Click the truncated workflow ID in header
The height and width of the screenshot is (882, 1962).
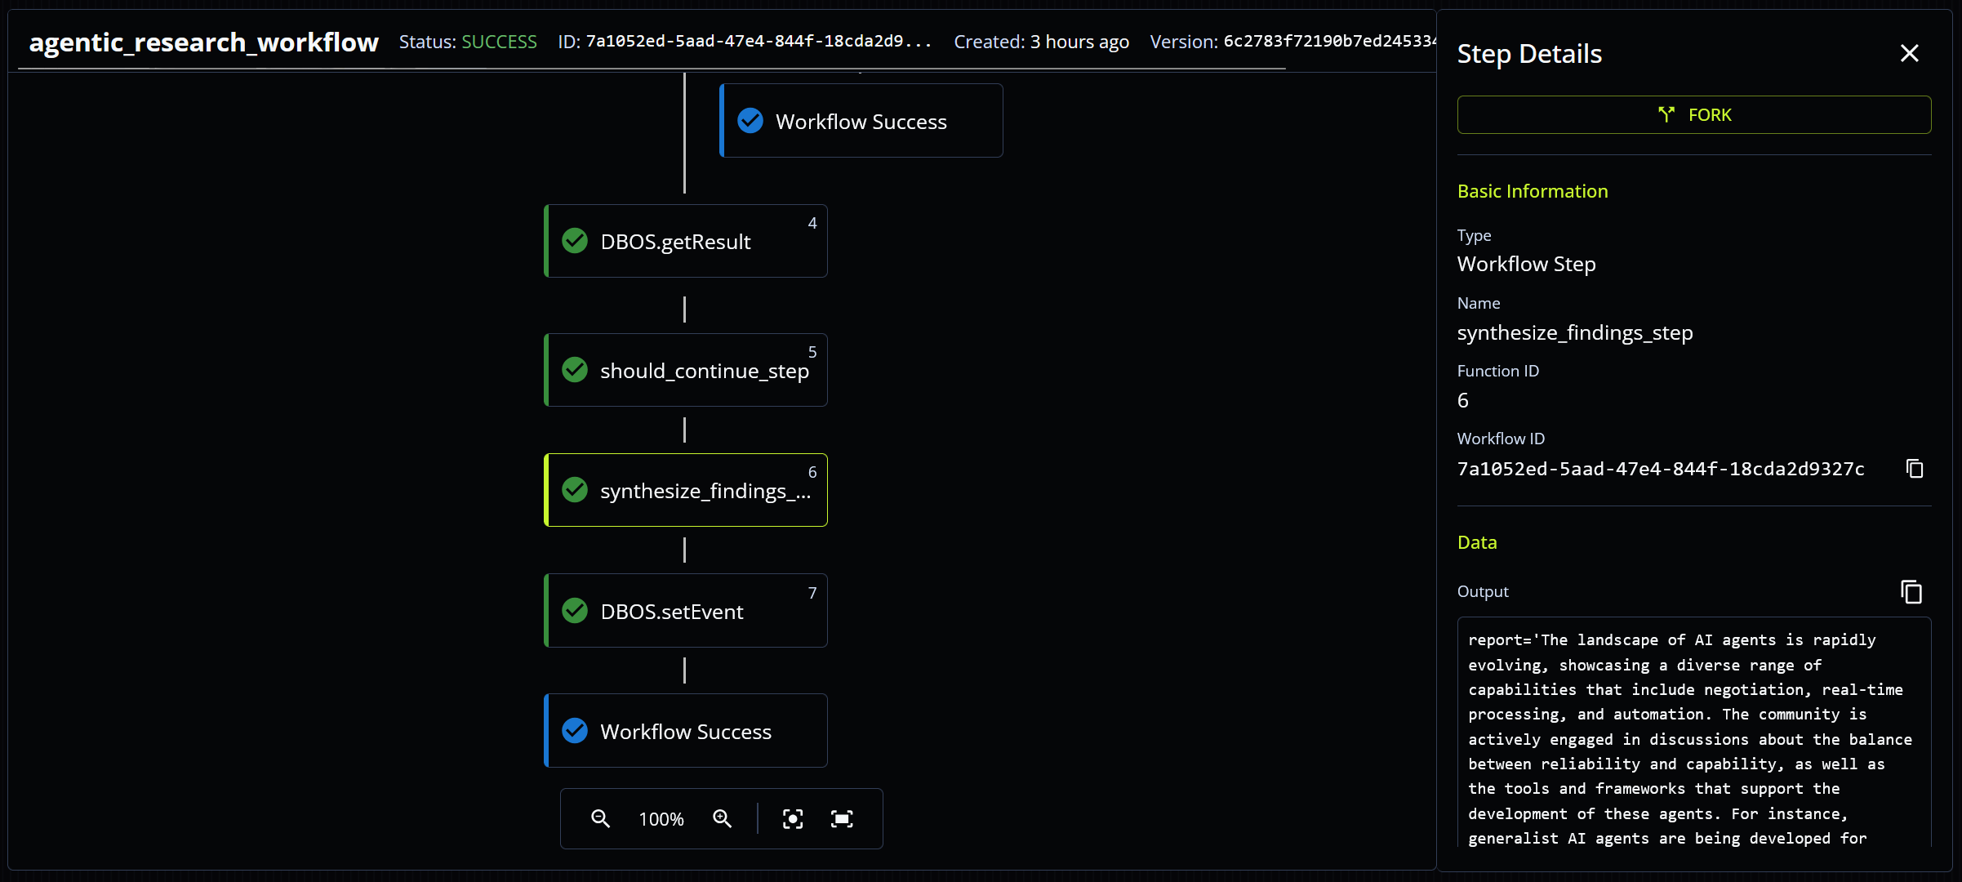coord(758,42)
